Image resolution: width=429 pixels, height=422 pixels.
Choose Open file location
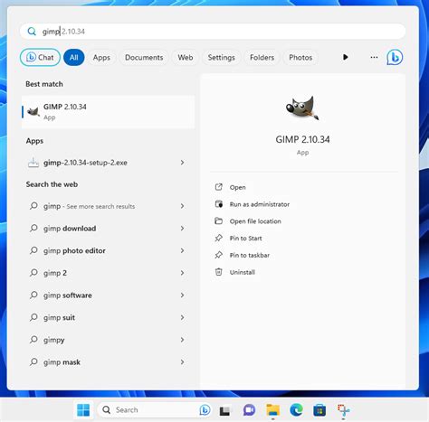click(255, 221)
